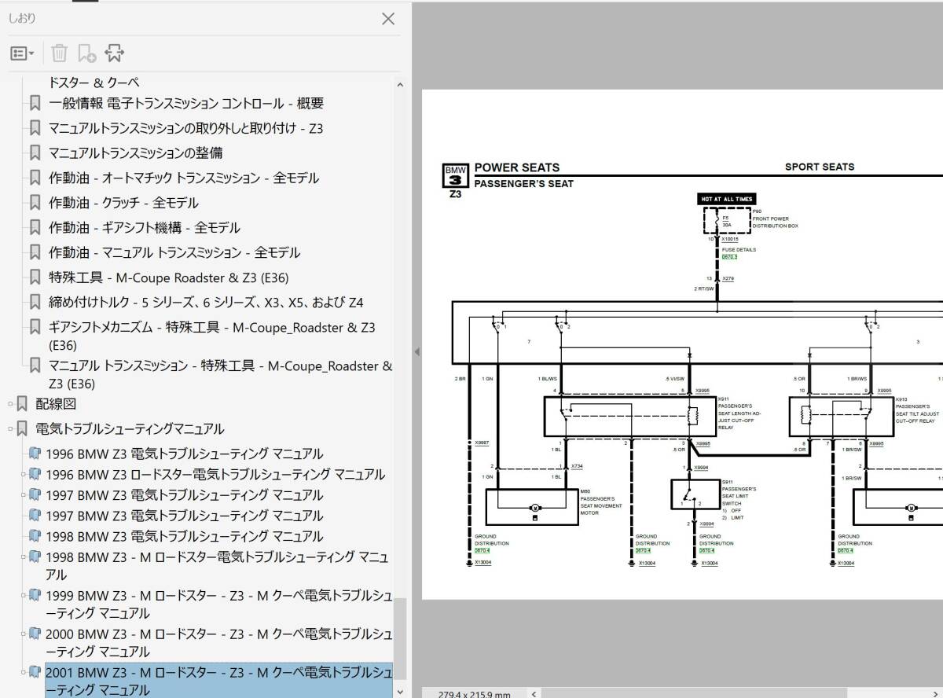
Task: Open 1996 BMW Z3 ロードスター電気トラブルシューティング マニュアル
Action: pyautogui.click(x=215, y=475)
